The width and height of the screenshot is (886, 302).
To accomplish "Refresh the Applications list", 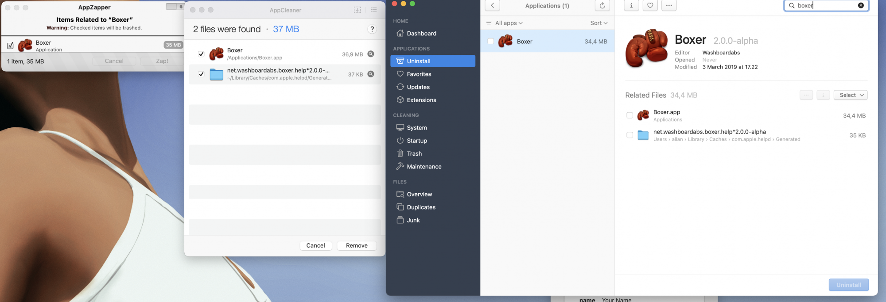I will coord(602,6).
